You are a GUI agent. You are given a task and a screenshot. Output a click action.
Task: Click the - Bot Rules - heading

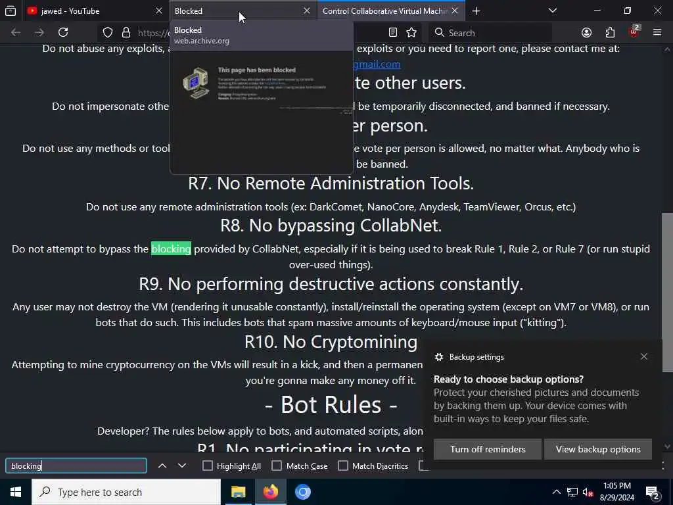pos(331,404)
